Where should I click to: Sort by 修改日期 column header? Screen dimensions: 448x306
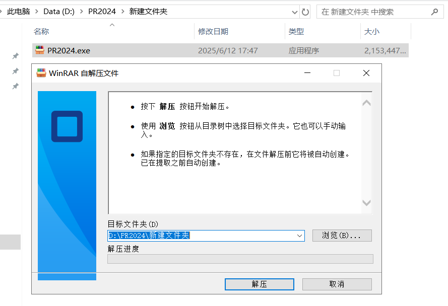213,31
